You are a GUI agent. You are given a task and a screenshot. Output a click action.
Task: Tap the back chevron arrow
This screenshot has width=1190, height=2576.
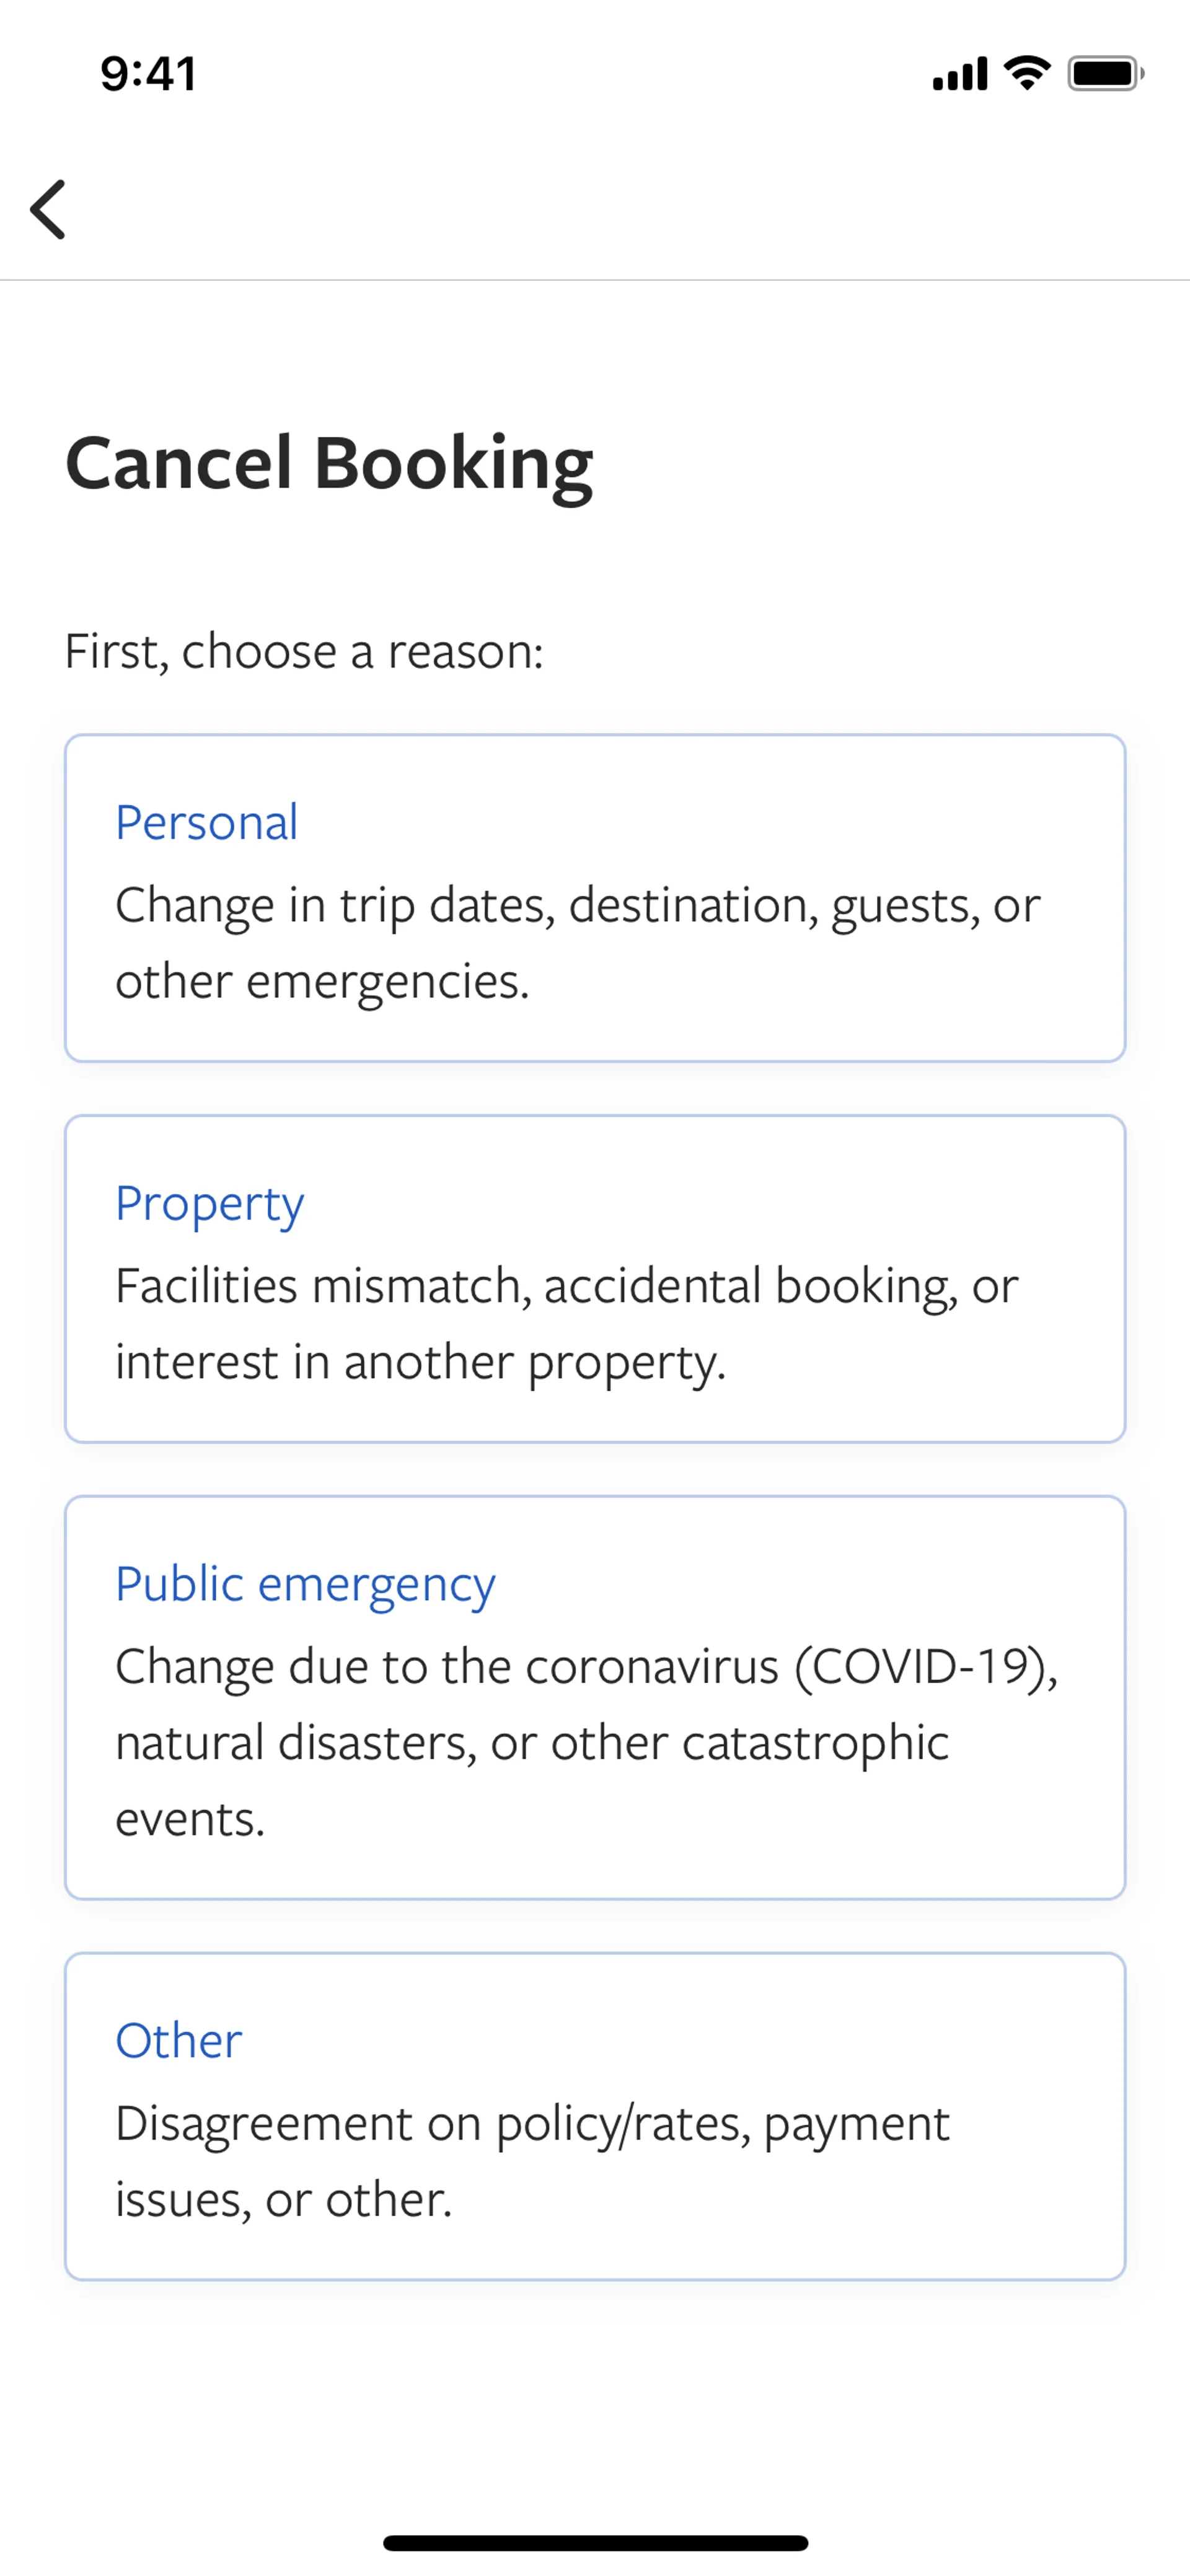pos(48,210)
